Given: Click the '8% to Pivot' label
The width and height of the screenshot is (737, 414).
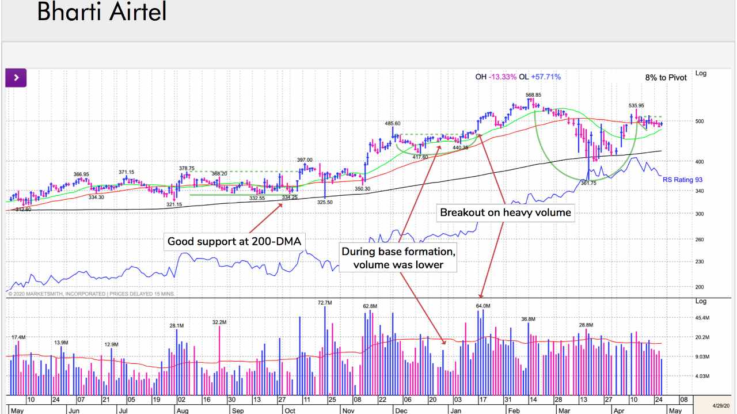Looking at the screenshot, I should (x=666, y=77).
